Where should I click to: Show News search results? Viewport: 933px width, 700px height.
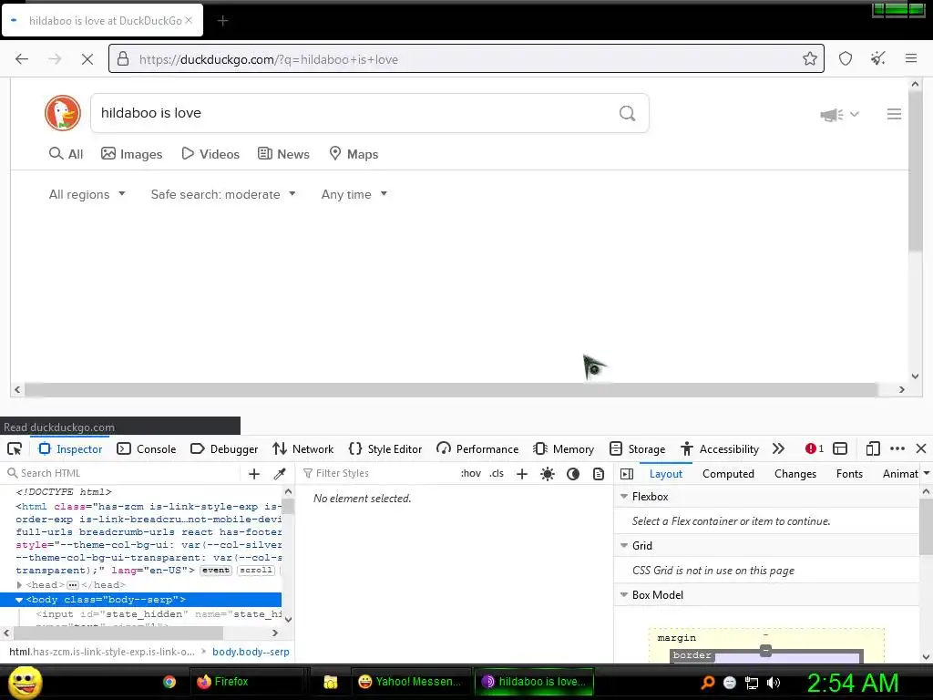(283, 154)
